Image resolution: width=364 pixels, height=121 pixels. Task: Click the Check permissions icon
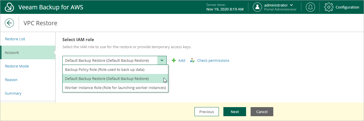tap(192, 60)
